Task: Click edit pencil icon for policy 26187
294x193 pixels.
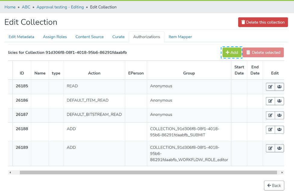Action: (270, 115)
